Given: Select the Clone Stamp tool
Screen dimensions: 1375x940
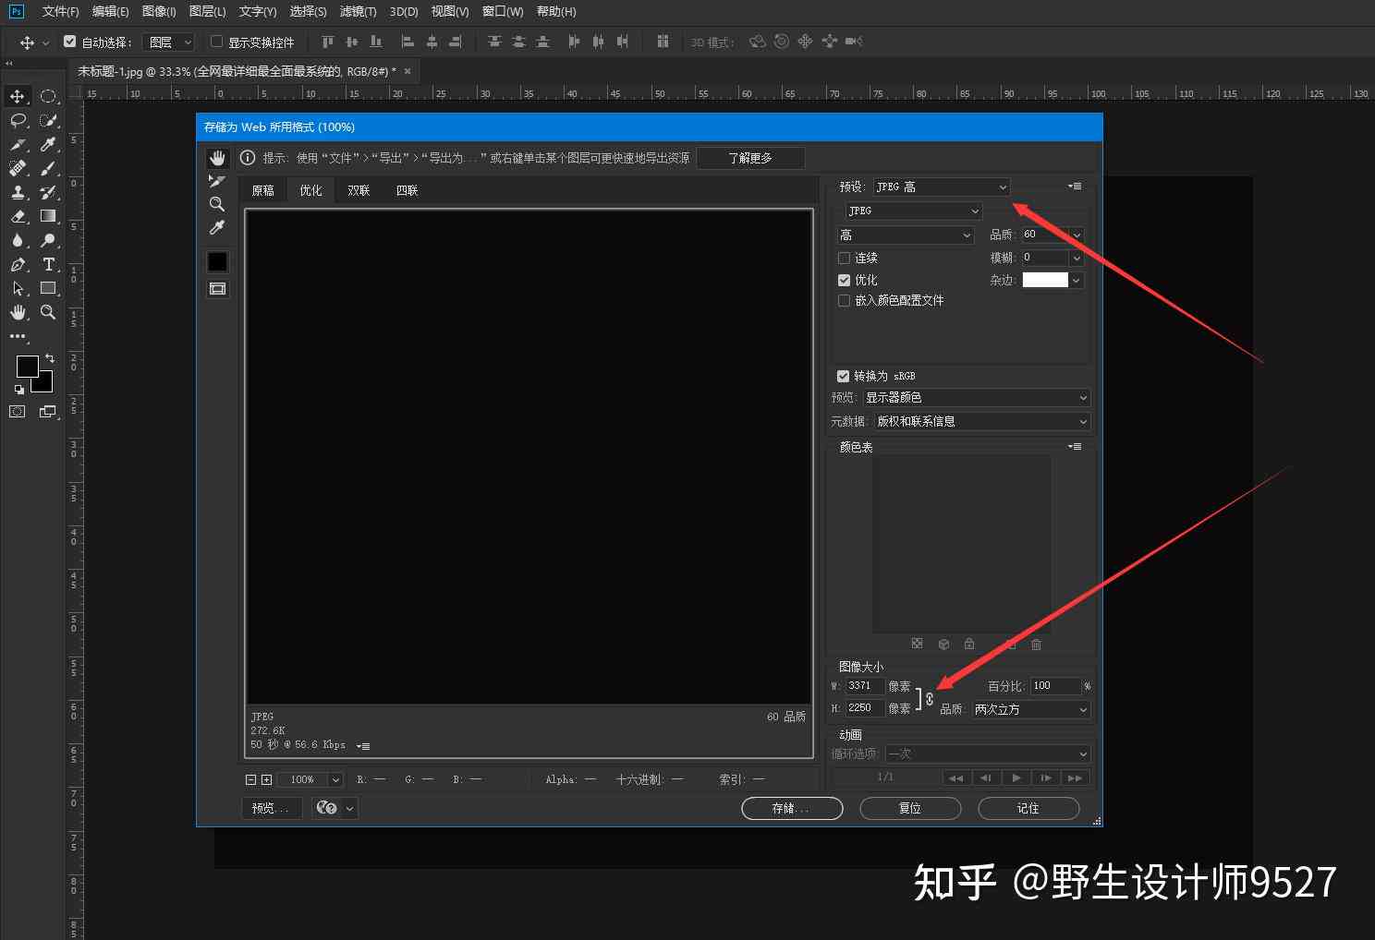Looking at the screenshot, I should pyautogui.click(x=18, y=192).
